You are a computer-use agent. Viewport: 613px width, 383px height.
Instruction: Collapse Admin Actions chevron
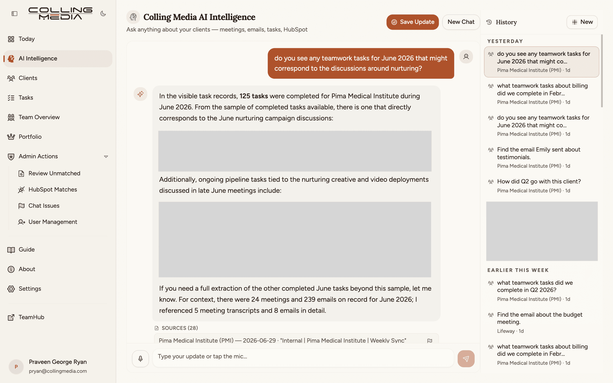(x=106, y=157)
